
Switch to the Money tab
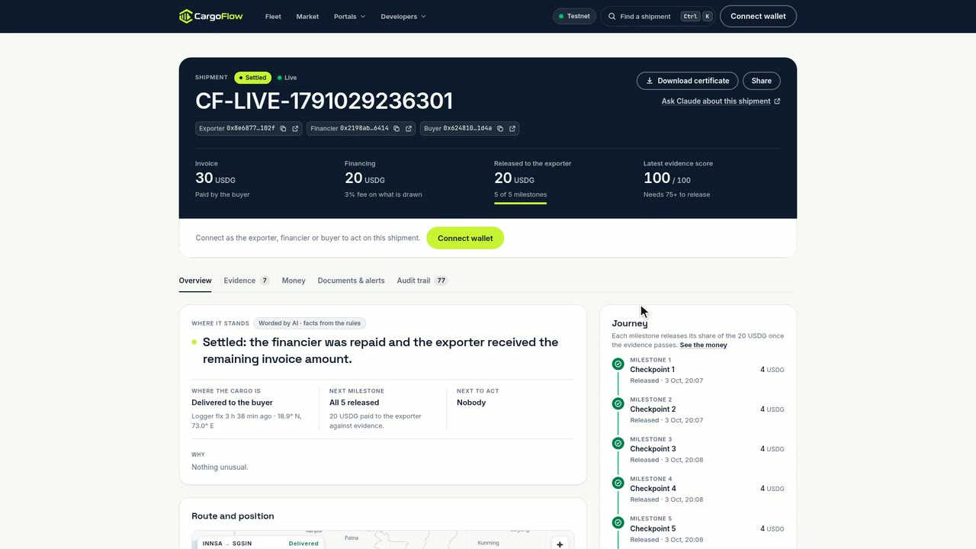click(294, 281)
